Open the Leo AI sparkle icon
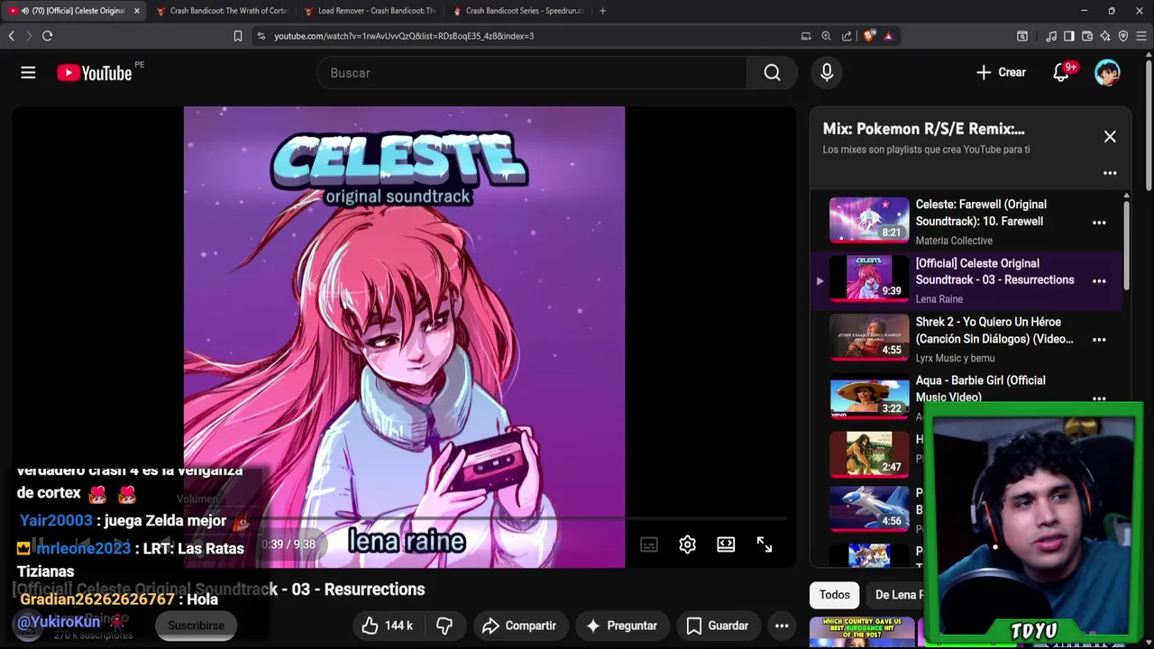1154x649 pixels. coord(1105,36)
